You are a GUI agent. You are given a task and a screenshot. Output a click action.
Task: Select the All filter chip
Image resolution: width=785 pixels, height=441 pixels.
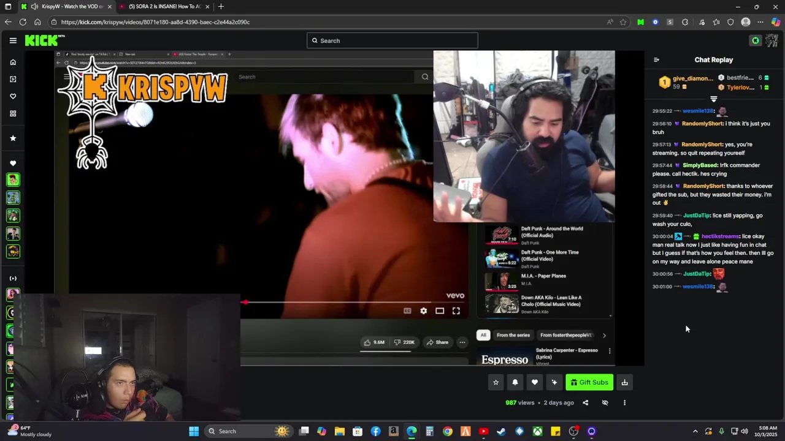coord(483,335)
